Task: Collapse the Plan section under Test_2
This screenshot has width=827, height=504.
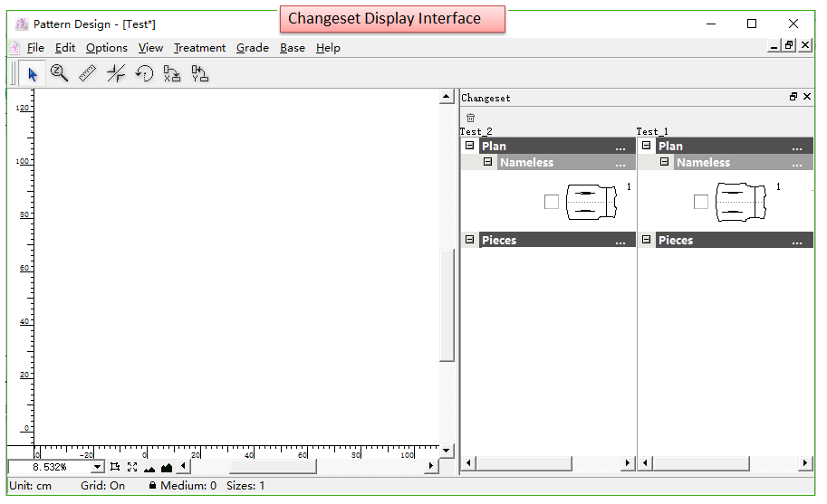Action: click(469, 146)
